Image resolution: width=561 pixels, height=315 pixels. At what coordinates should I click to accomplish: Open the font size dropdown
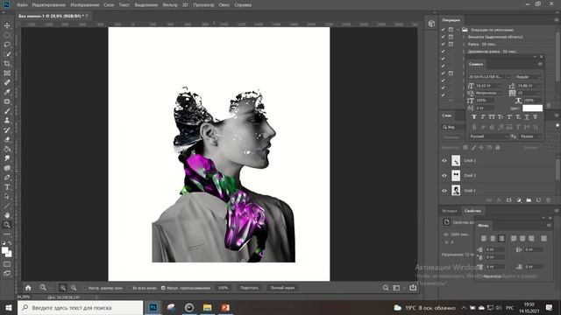500,86
